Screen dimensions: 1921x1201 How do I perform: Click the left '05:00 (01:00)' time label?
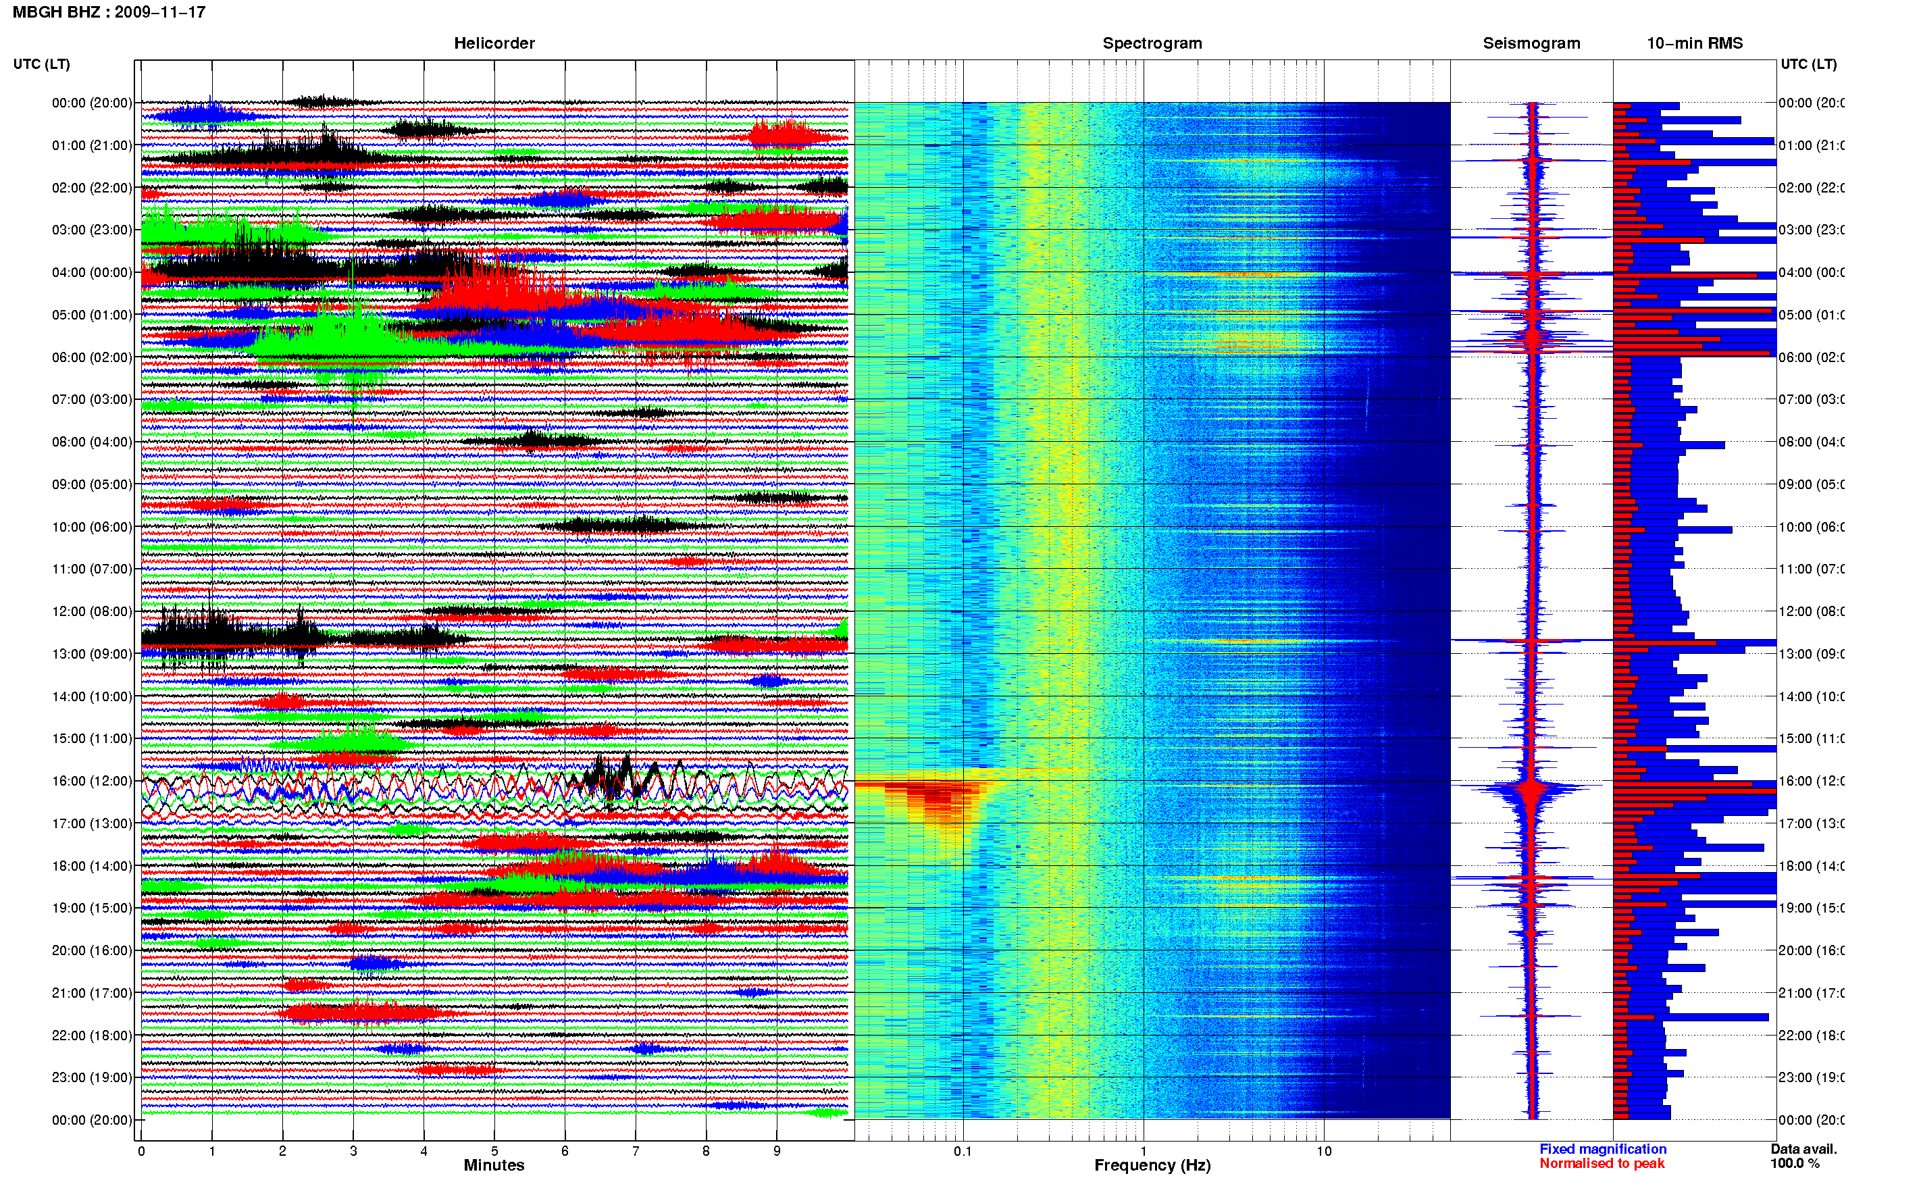click(92, 315)
